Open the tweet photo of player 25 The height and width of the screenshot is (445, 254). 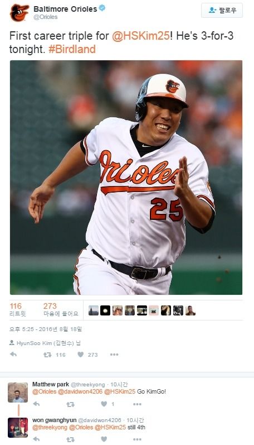pyautogui.click(x=126, y=178)
